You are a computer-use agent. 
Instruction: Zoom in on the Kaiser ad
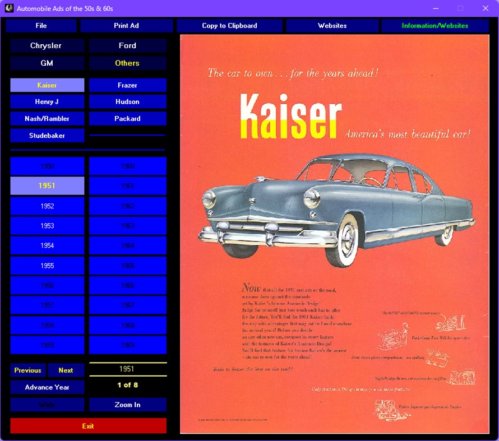[127, 405]
